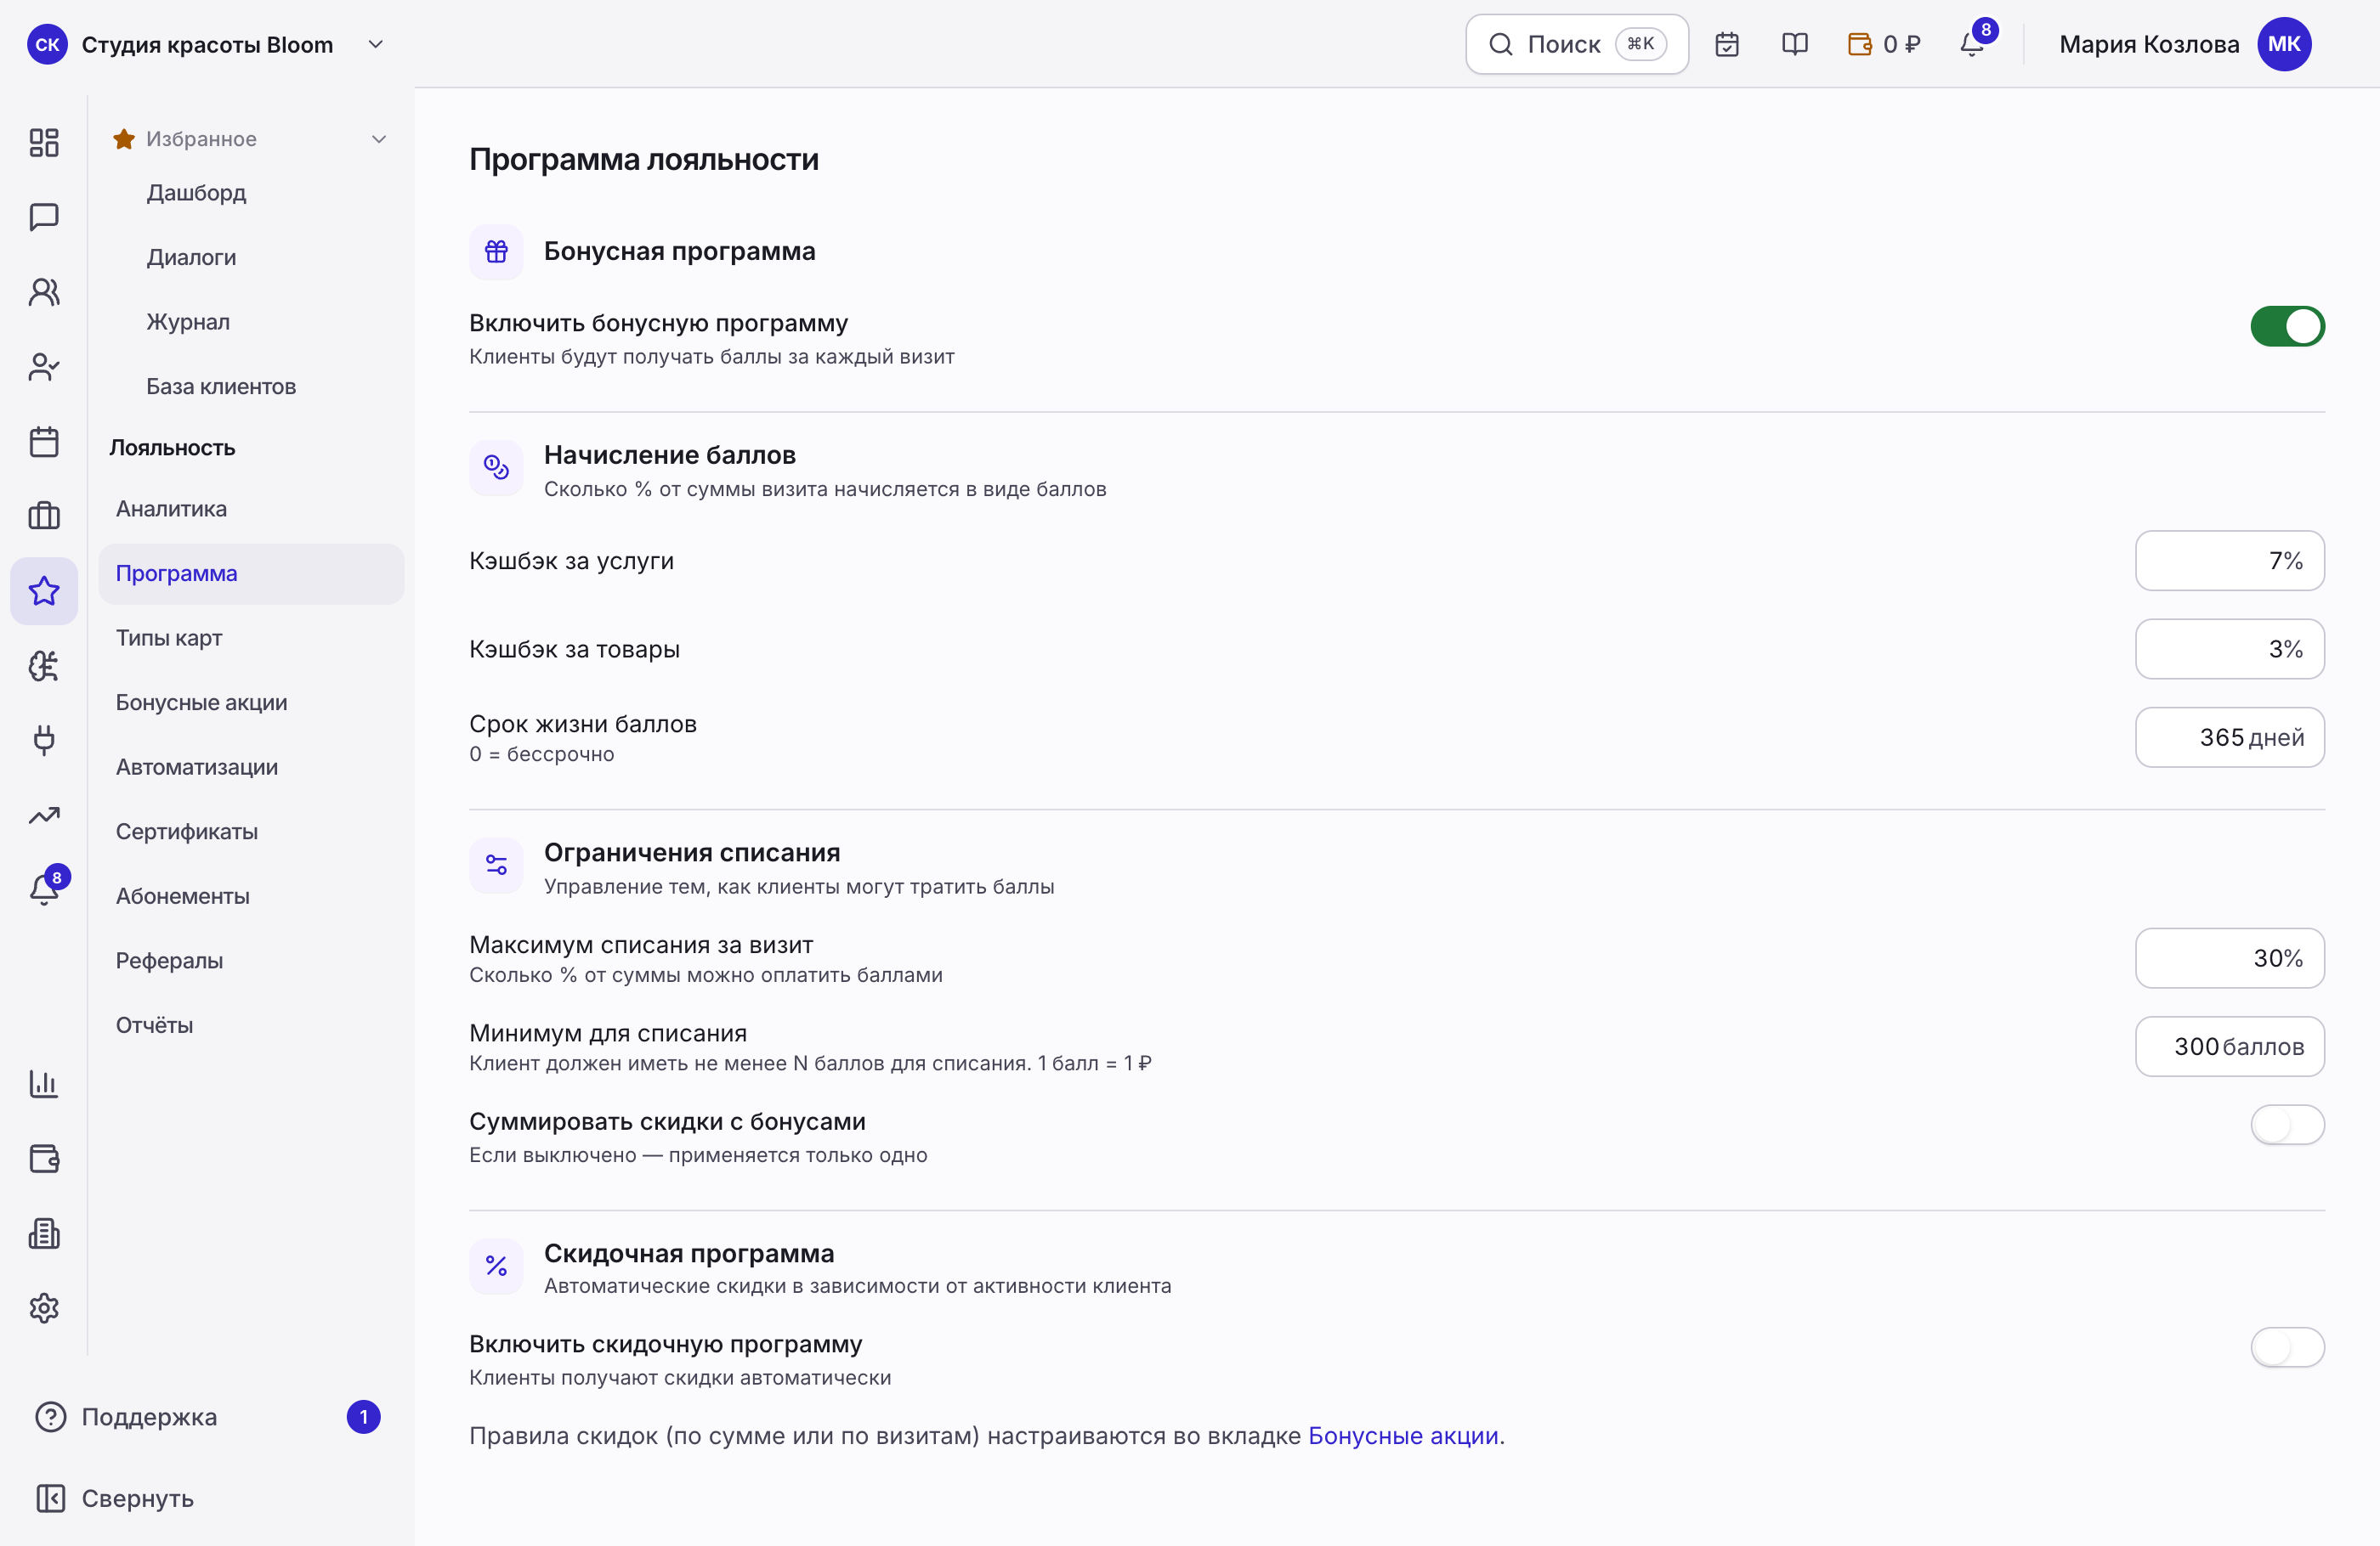Image resolution: width=2380 pixels, height=1546 pixels.
Task: Open База клиентов from favorites
Action: click(221, 386)
